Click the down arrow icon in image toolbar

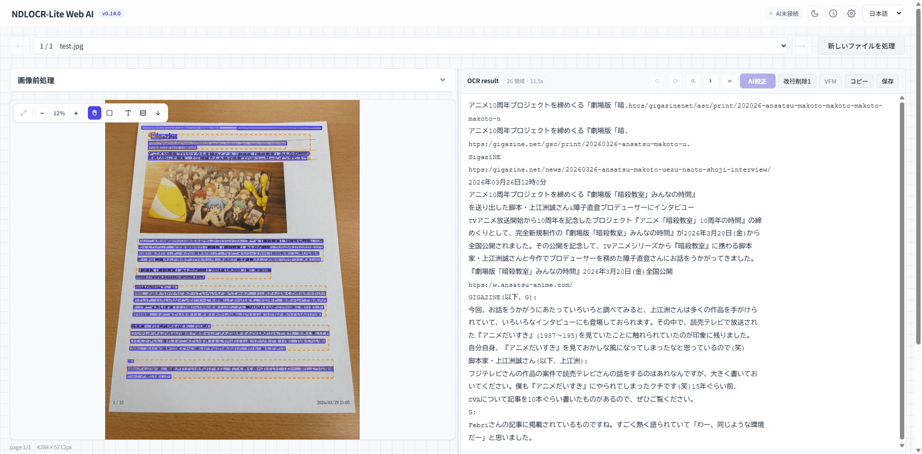click(158, 113)
